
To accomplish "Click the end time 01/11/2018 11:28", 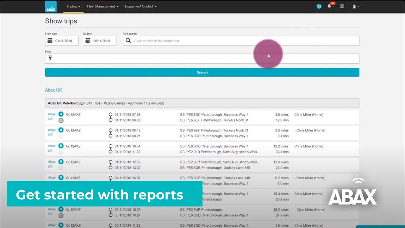I will [x=128, y=152].
